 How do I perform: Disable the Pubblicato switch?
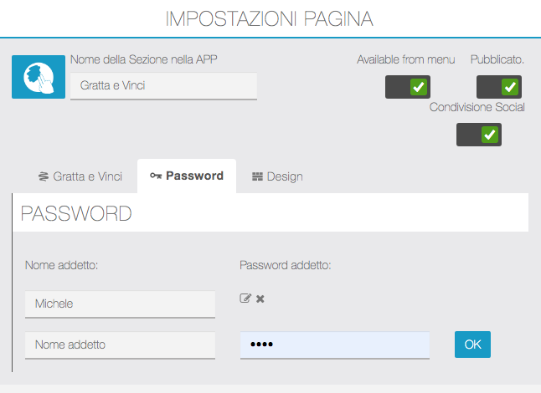pos(499,87)
